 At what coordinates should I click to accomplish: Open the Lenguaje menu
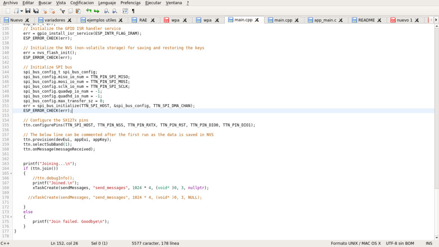pos(107,3)
